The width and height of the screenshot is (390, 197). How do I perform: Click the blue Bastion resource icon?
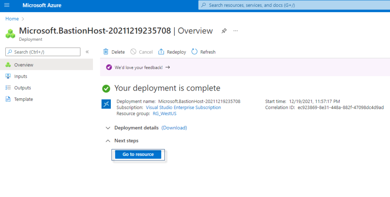[x=106, y=104]
